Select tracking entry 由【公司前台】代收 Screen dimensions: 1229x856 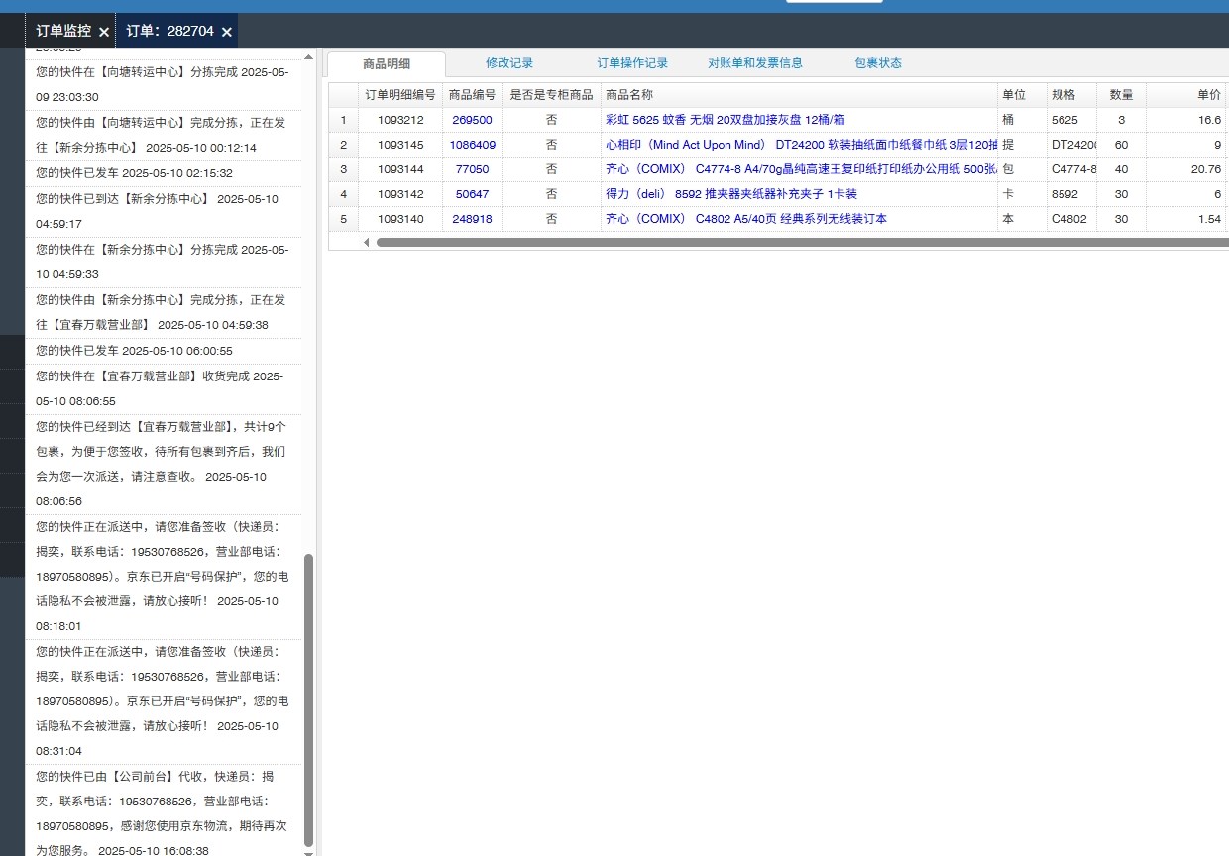point(164,812)
